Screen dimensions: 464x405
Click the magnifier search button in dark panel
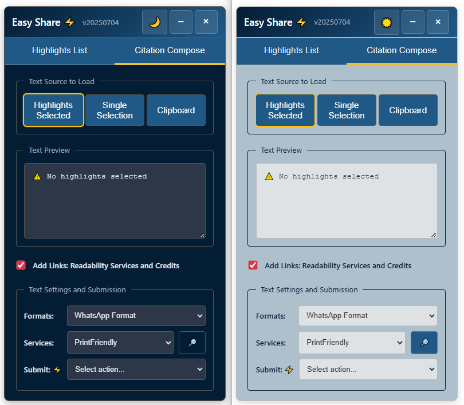(x=192, y=343)
